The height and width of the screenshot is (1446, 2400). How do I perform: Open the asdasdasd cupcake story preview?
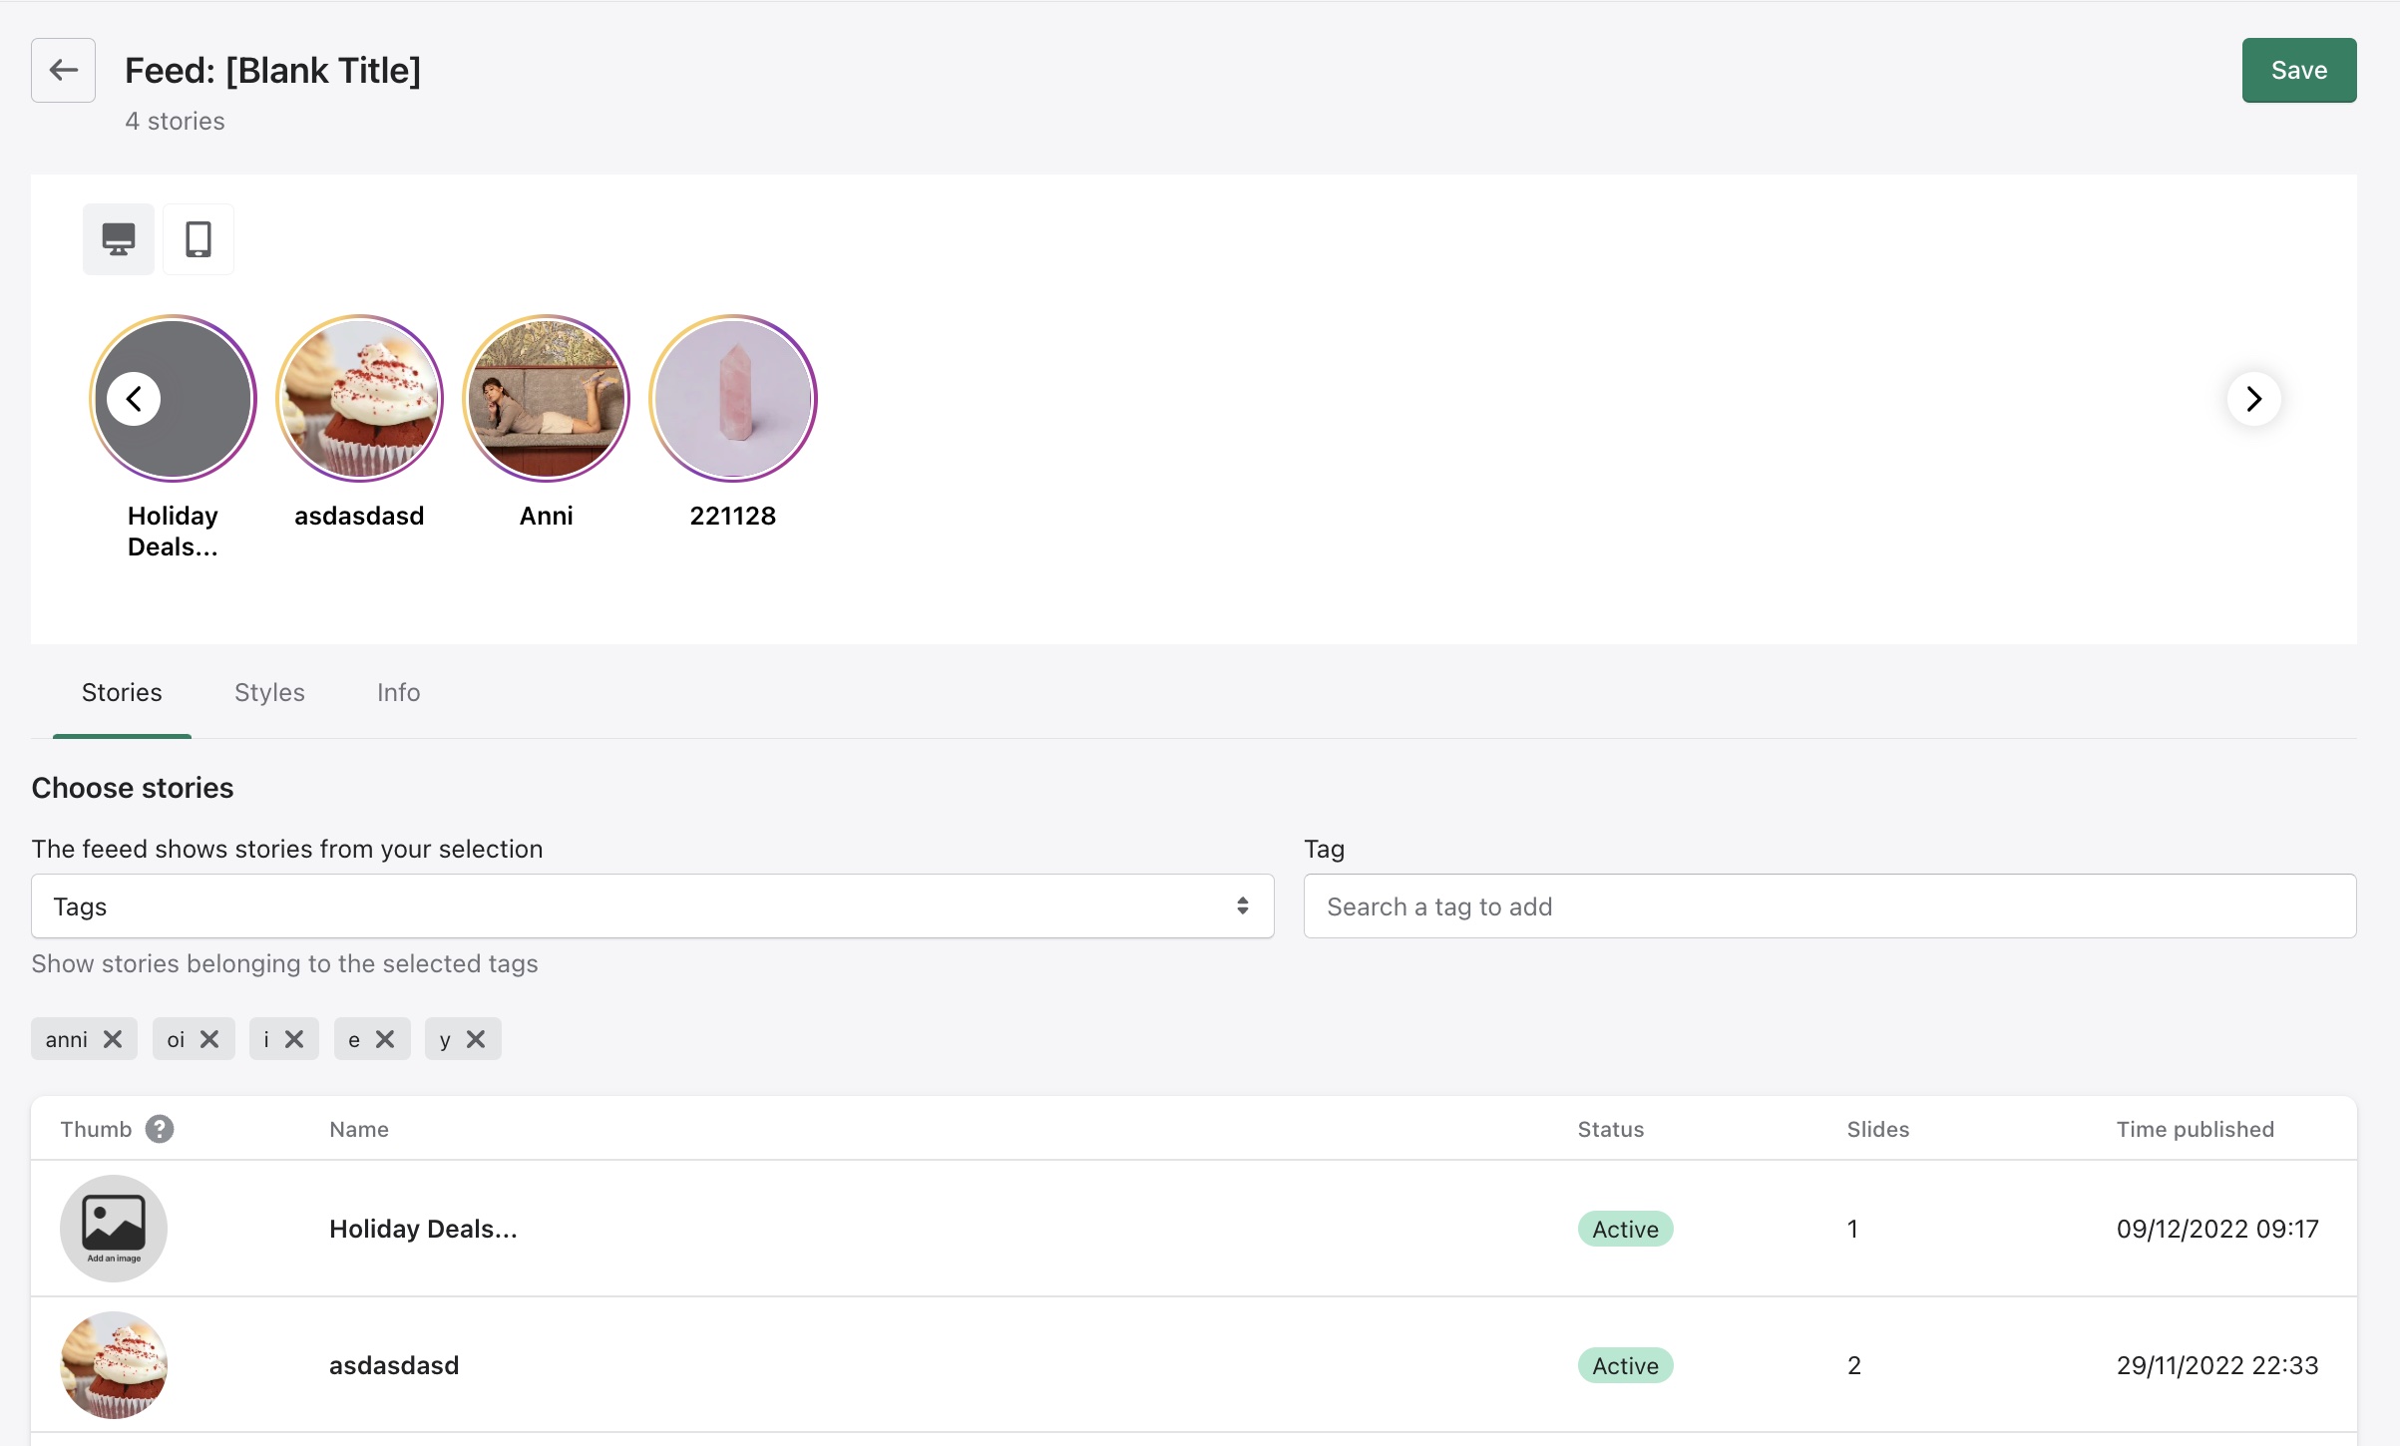[x=359, y=399]
